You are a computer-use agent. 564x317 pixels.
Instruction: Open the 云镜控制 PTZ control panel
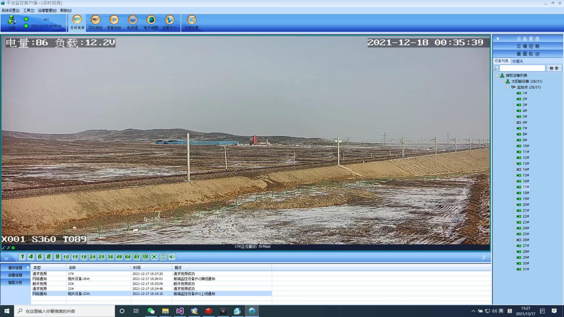(x=528, y=46)
